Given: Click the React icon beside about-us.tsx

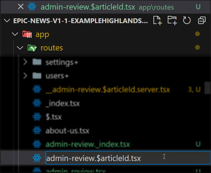Looking at the screenshot, I should coord(37,130).
